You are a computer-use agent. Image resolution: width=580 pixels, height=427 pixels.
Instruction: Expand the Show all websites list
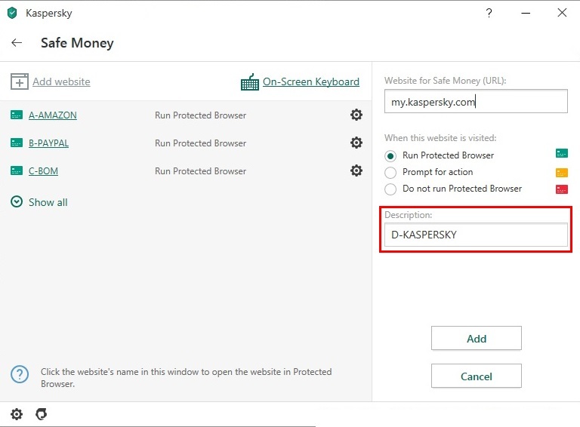click(x=39, y=202)
